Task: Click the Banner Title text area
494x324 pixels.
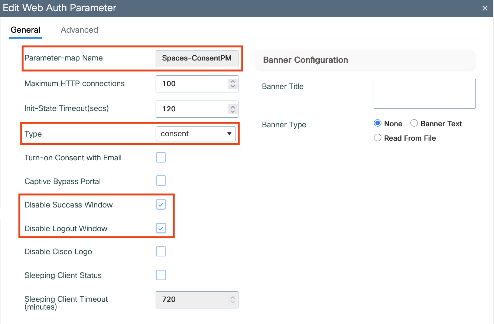Action: point(425,94)
